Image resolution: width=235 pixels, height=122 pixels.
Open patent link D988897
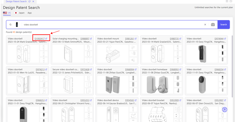click(85, 39)
